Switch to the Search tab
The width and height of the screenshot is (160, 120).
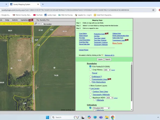[108, 59]
